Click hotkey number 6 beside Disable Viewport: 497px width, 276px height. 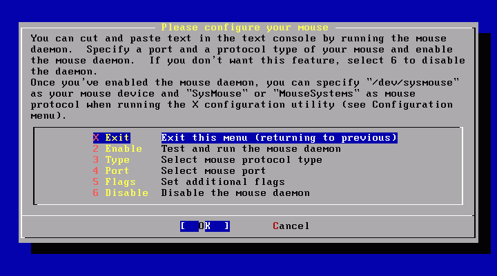96,193
